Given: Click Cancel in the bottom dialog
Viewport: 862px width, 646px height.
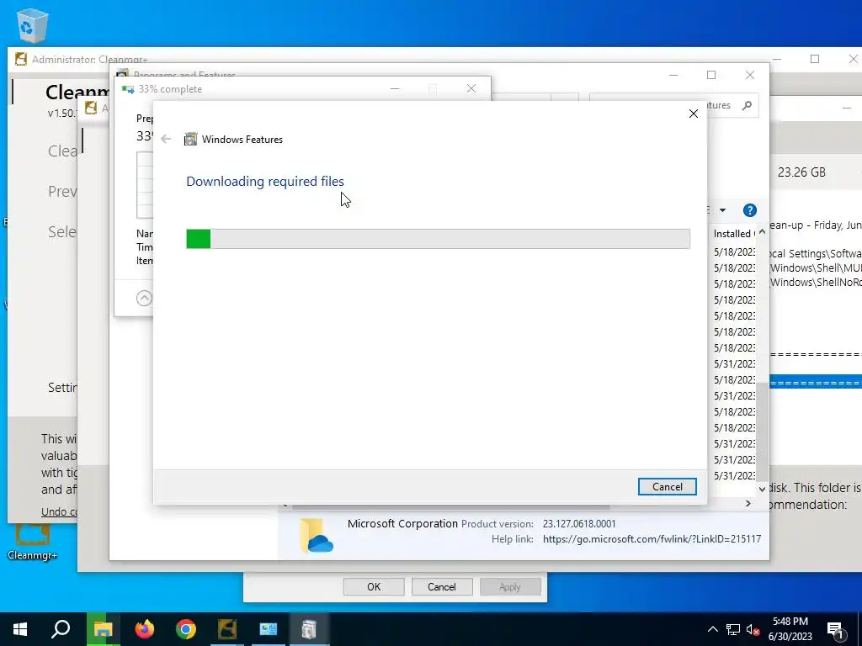Looking at the screenshot, I should (441, 586).
